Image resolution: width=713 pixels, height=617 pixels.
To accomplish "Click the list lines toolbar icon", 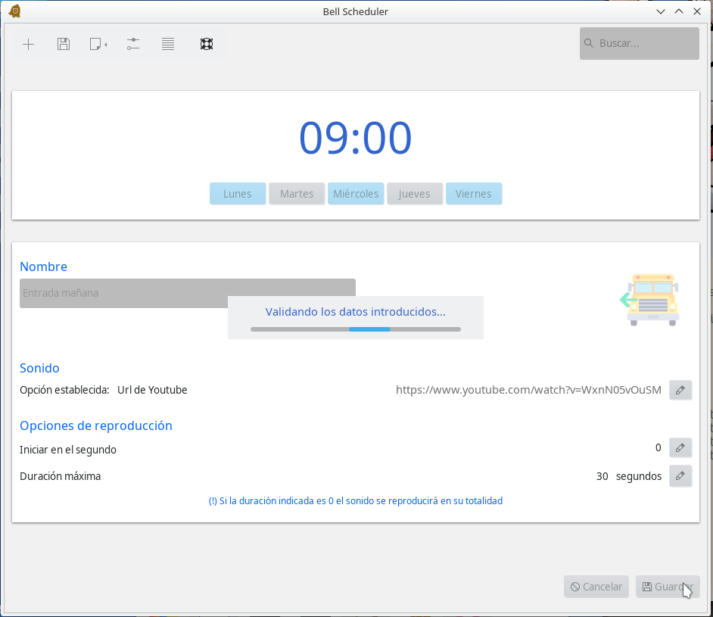I will pyautogui.click(x=168, y=44).
